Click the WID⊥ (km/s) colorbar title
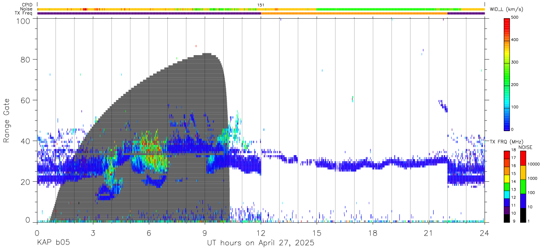The width and height of the screenshot is (545, 252). (x=506, y=9)
